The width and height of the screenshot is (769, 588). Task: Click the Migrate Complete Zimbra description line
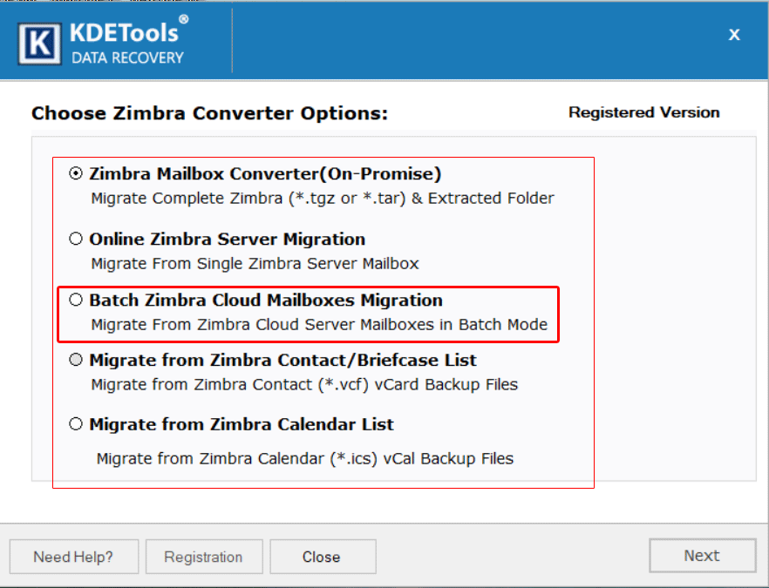[x=321, y=198]
